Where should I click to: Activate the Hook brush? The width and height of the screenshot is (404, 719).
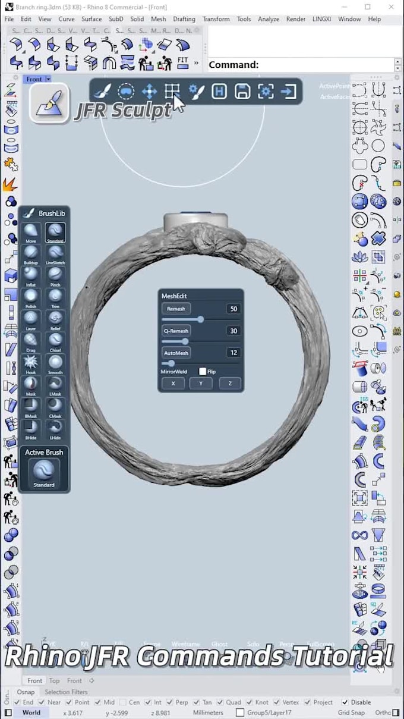31,363
